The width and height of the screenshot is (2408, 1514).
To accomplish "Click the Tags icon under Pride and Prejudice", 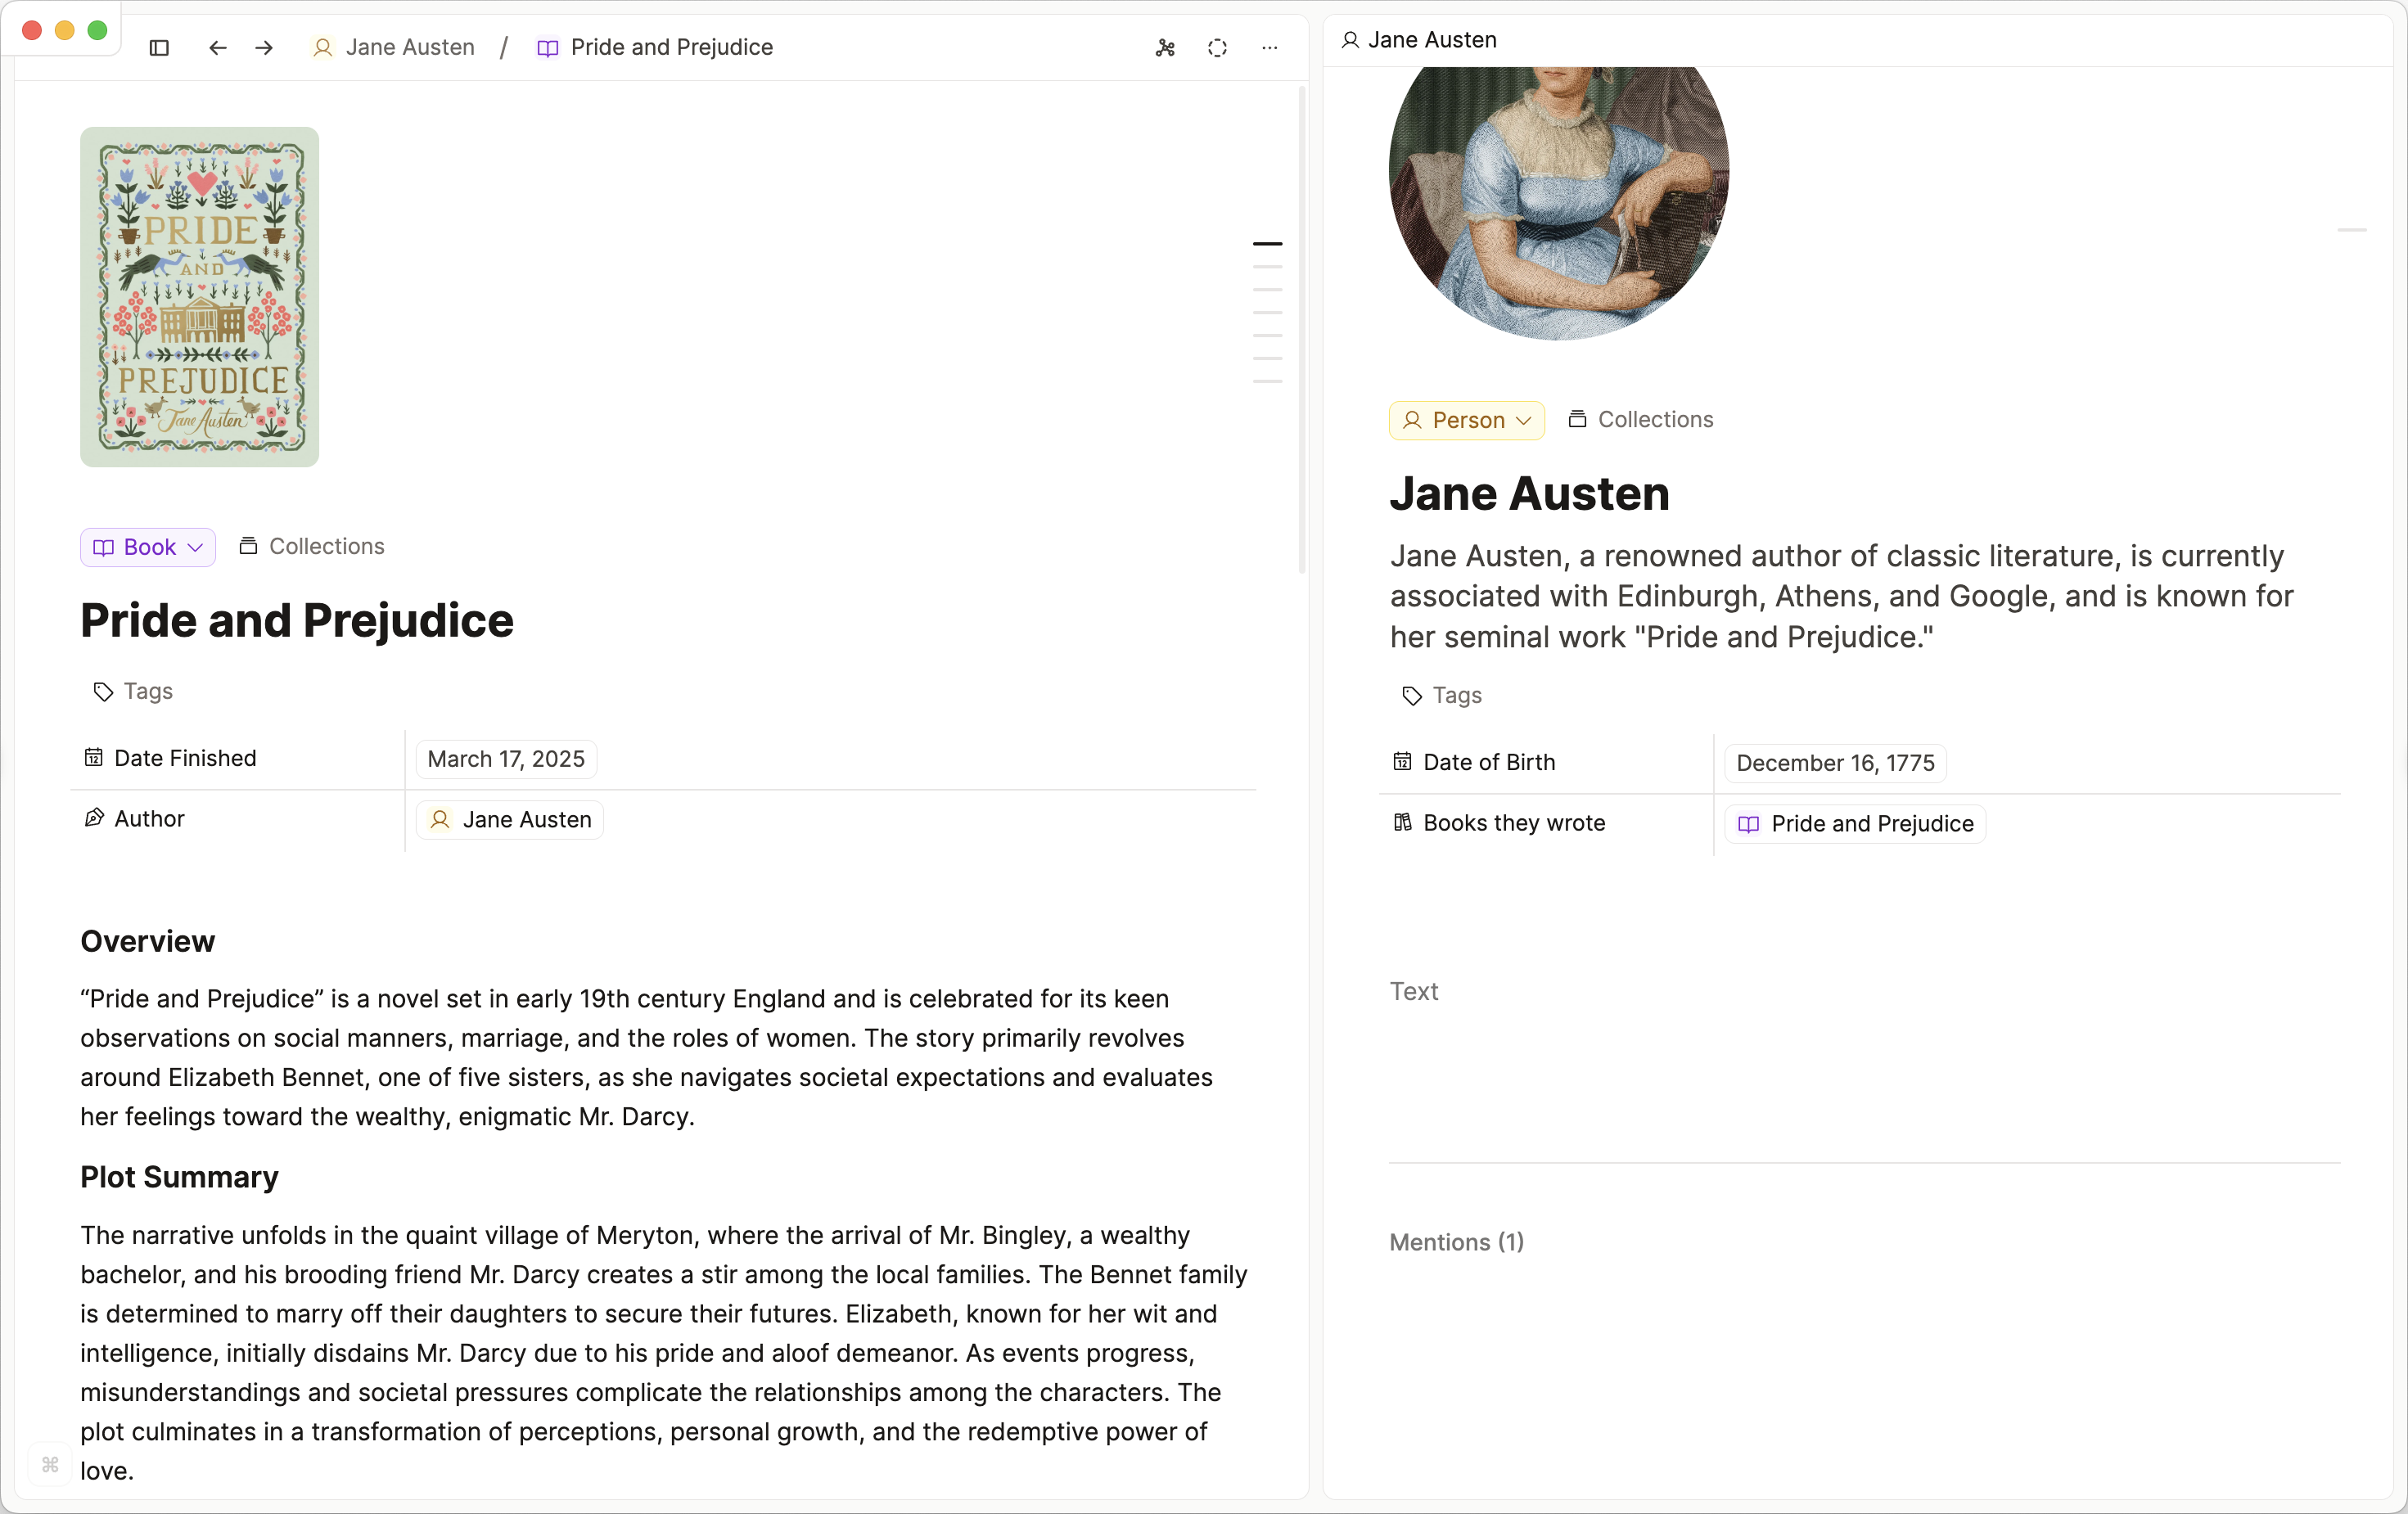I will pyautogui.click(x=103, y=692).
